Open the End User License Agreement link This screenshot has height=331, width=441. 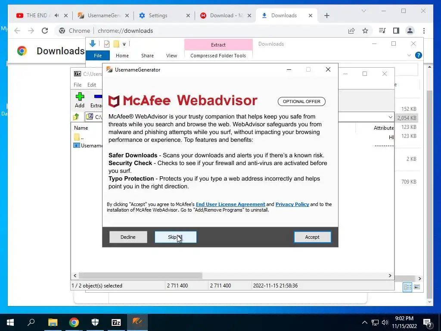[x=230, y=204]
